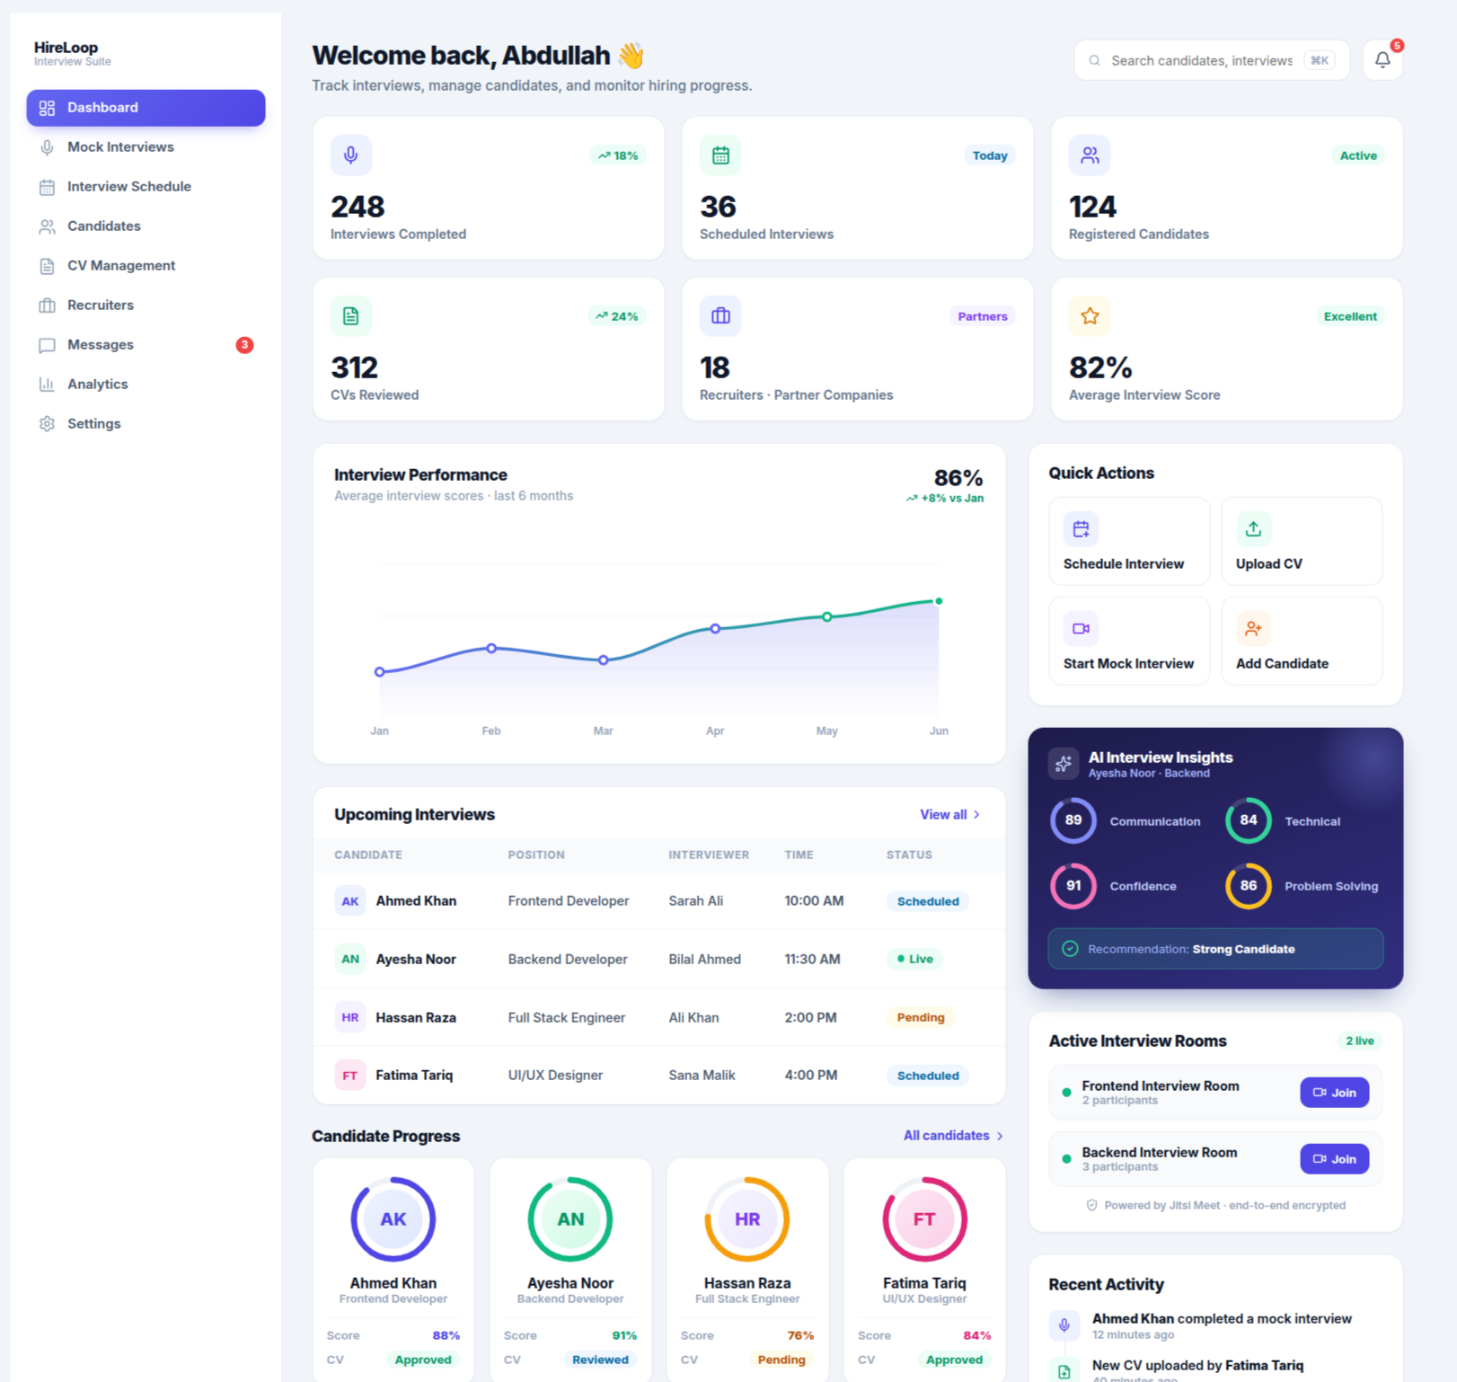Click the Excellent badge on Average Interview Score
This screenshot has height=1382, width=1457.
coord(1350,316)
